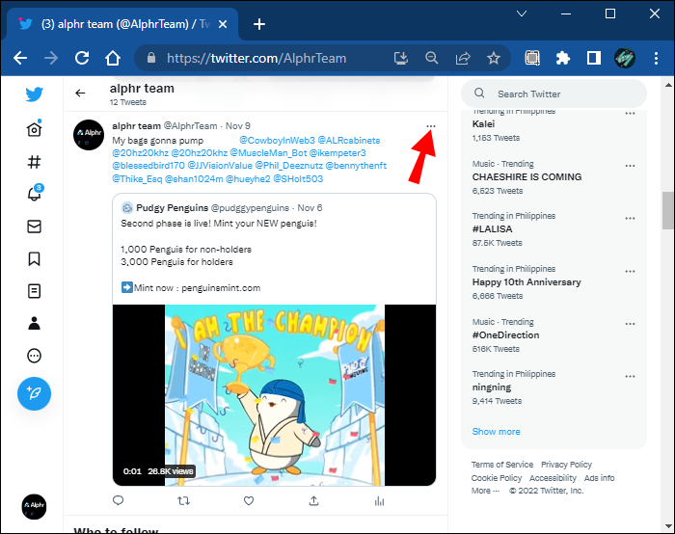Bookmark page with star icon
This screenshot has height=534, width=675.
point(494,58)
